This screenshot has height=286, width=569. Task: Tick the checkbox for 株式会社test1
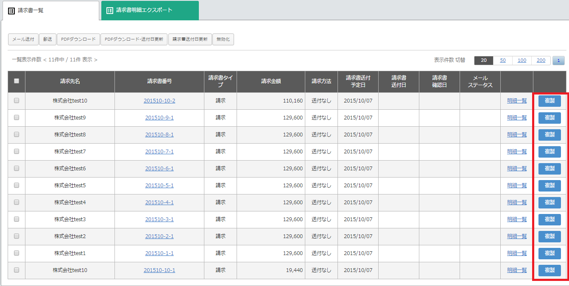[17, 253]
